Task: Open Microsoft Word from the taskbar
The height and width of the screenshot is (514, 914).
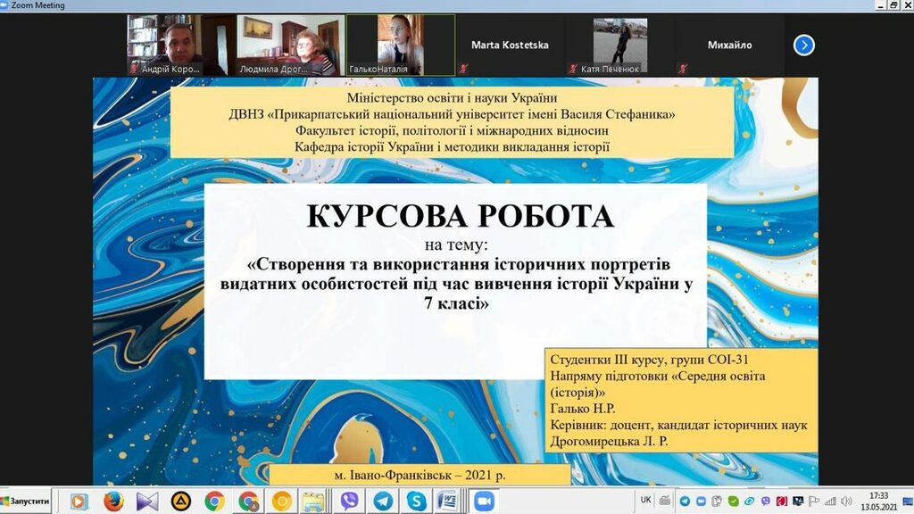Action: click(x=446, y=501)
